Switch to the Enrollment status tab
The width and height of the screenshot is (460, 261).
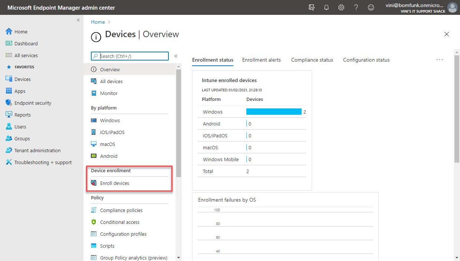213,60
